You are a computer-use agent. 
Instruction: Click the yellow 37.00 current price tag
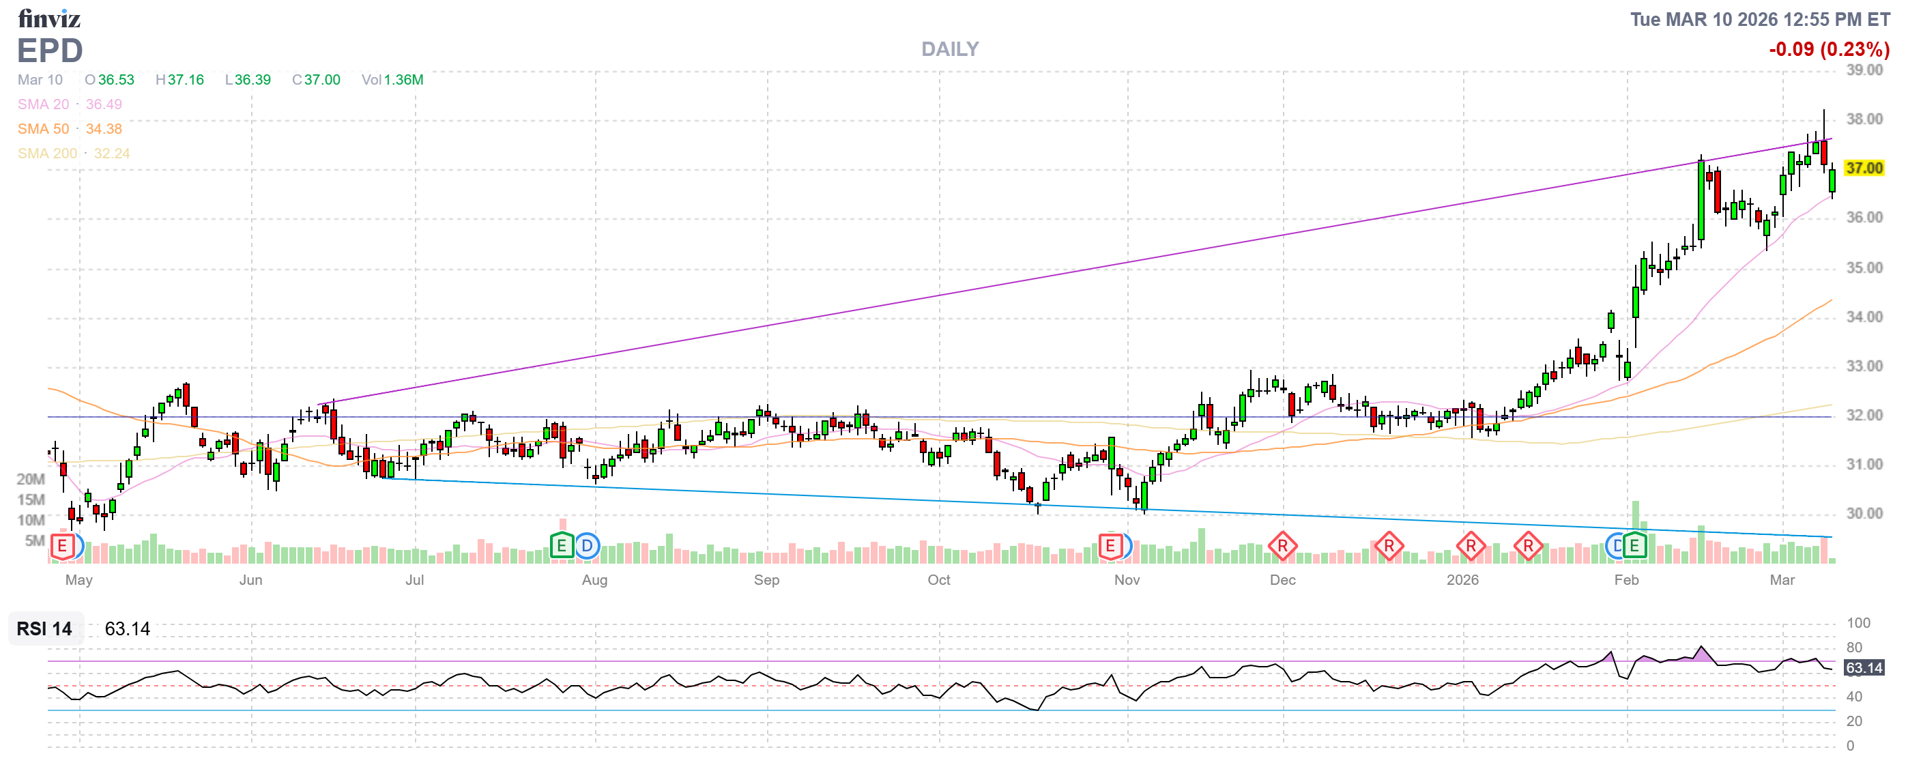pos(1864,168)
